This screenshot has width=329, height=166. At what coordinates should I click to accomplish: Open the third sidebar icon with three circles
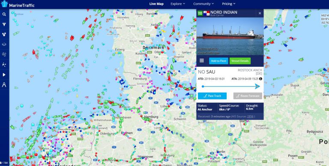click(4, 35)
